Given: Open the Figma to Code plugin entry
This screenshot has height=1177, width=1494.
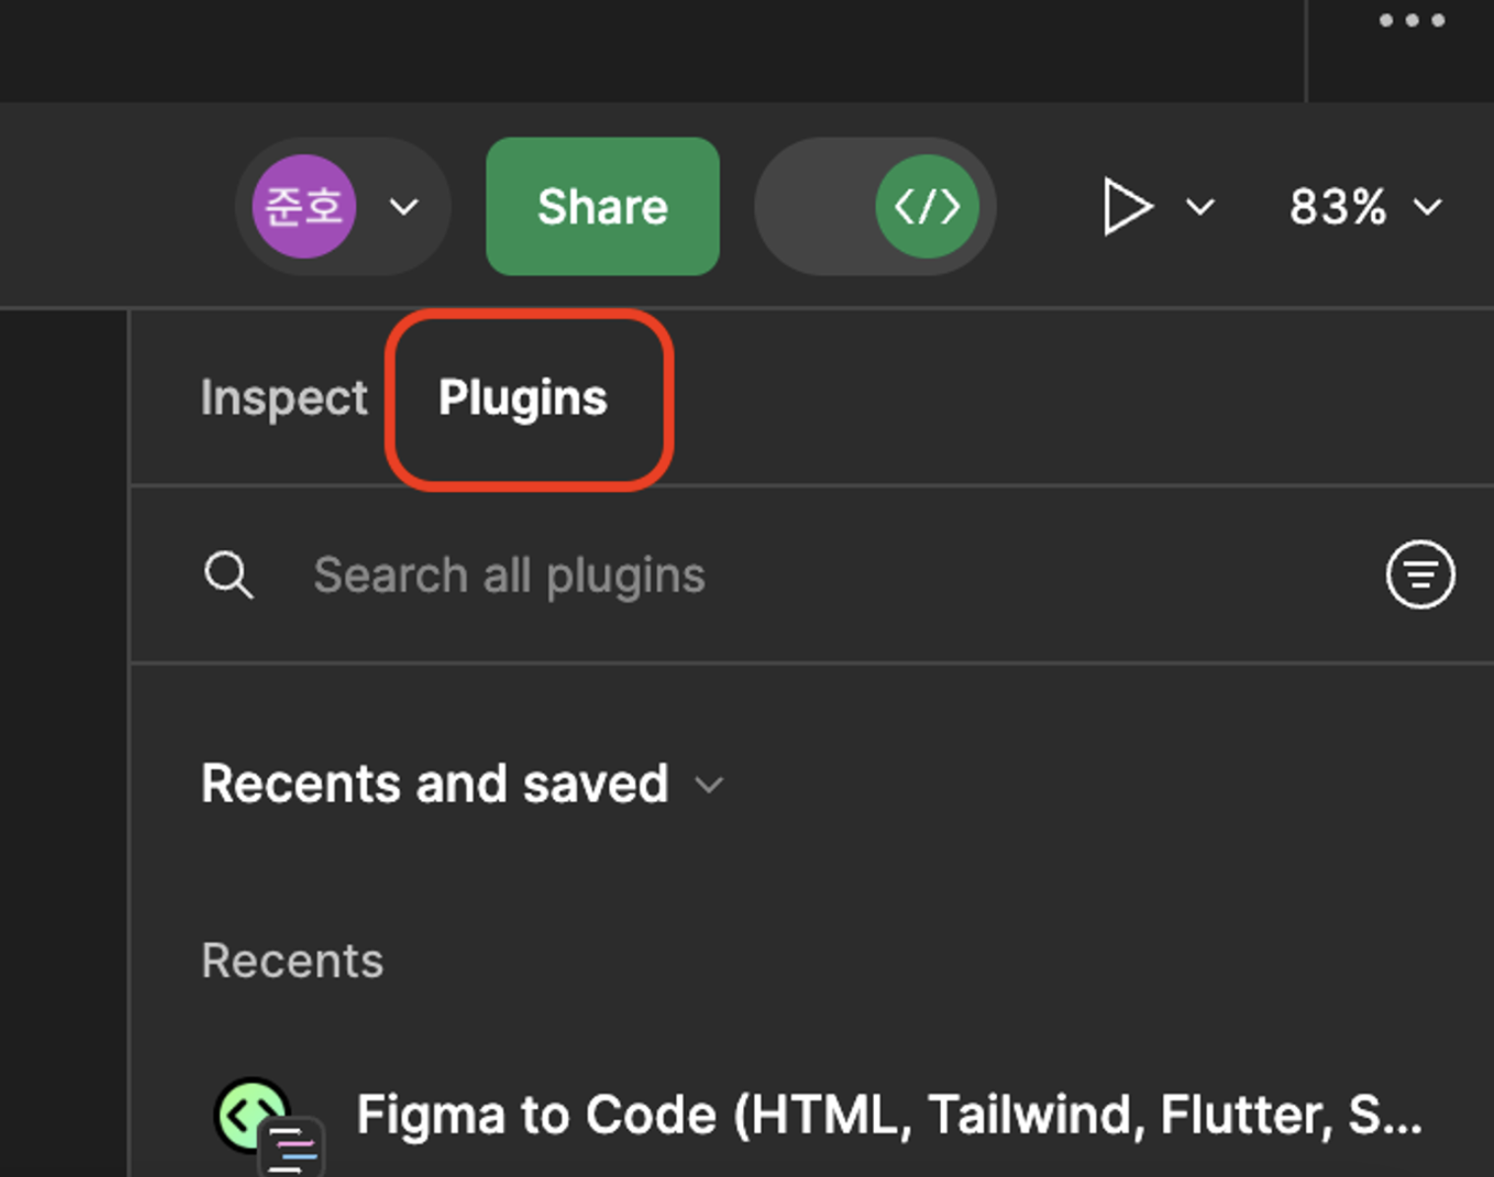Looking at the screenshot, I should [x=888, y=1115].
